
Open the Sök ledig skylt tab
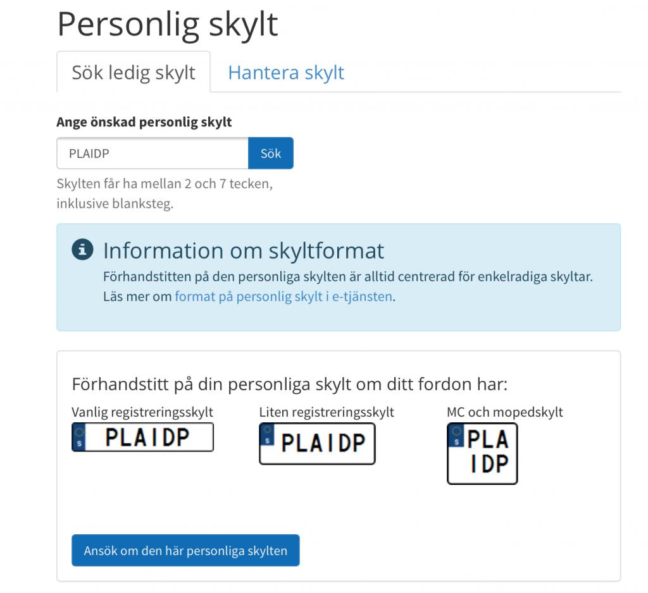(134, 72)
